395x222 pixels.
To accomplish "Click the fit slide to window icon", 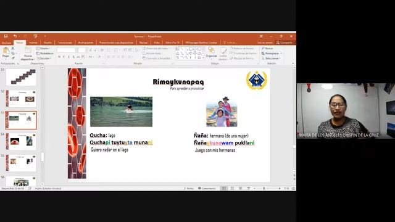I will (x=293, y=188).
